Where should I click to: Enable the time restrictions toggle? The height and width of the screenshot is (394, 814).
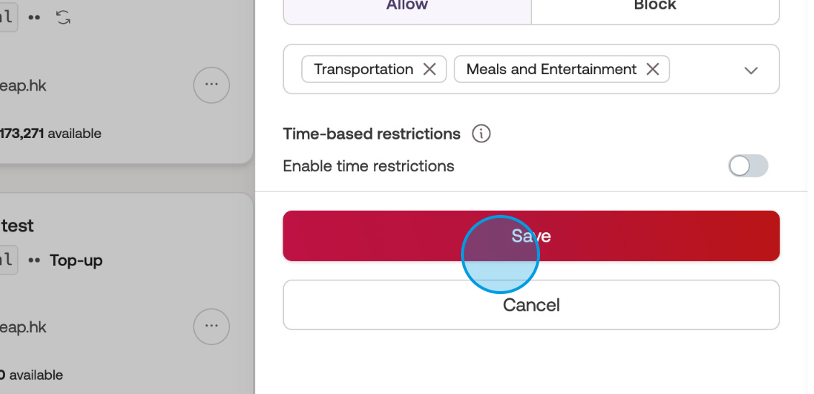748,166
